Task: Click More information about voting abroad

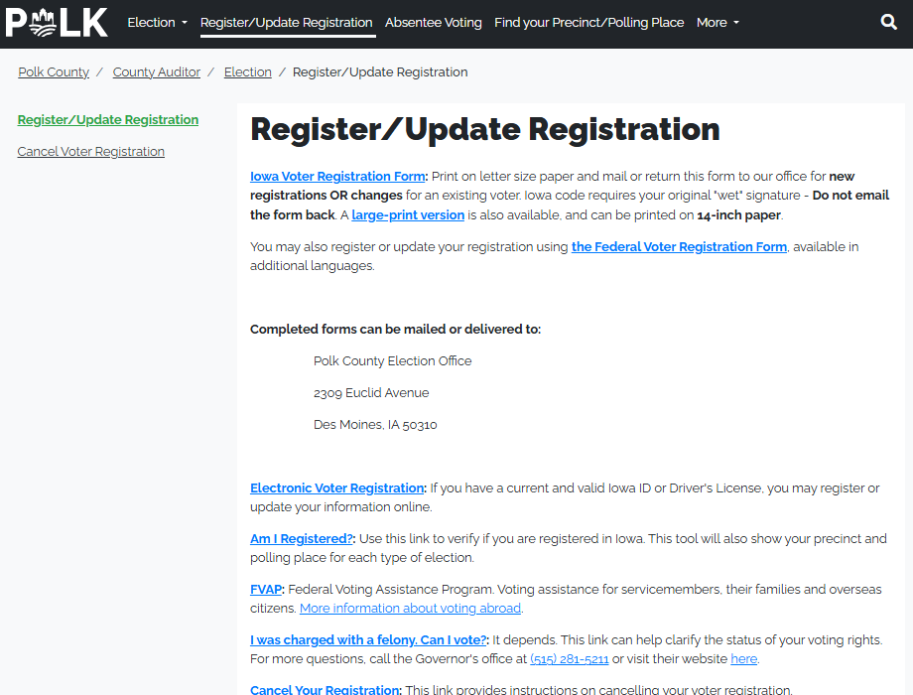Action: [x=411, y=608]
